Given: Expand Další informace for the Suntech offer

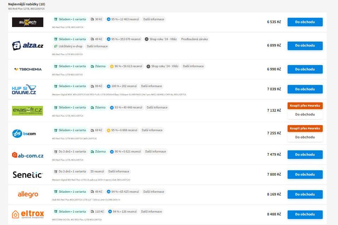Looking at the screenshot, I should point(154,19).
